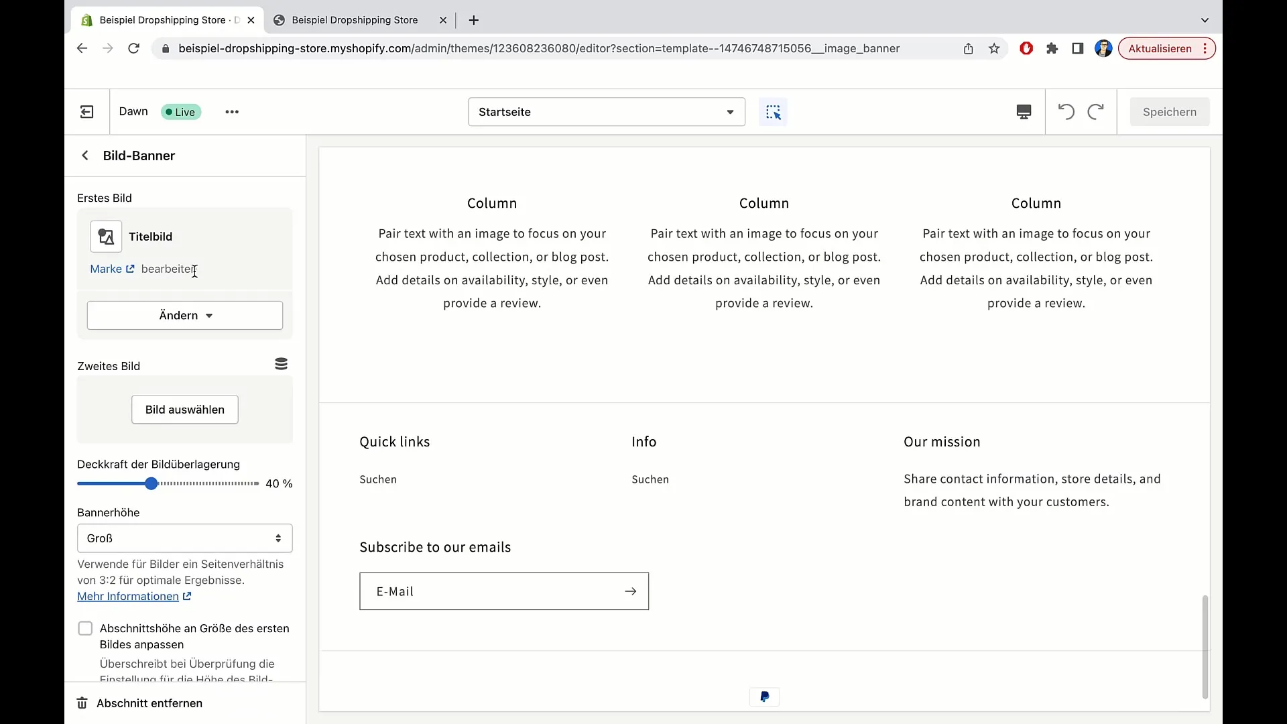Click Bild auswählen for the second image
The width and height of the screenshot is (1287, 724).
pos(185,410)
